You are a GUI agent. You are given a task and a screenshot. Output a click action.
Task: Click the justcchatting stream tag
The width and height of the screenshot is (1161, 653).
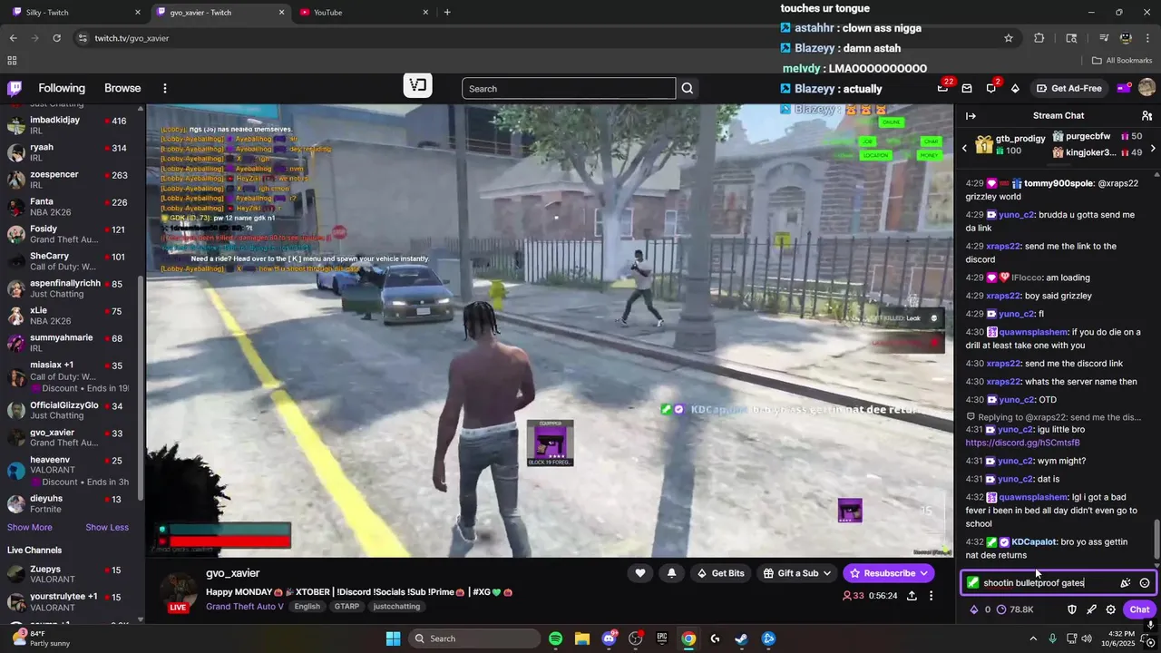(396, 607)
